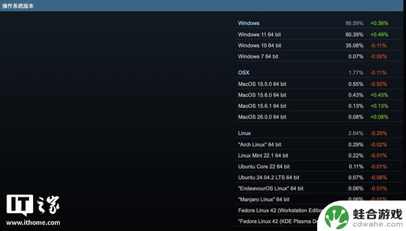The width and height of the screenshot is (406, 231).
Task: Click the Windows 11 change value +0.49%
Action: 379,34
